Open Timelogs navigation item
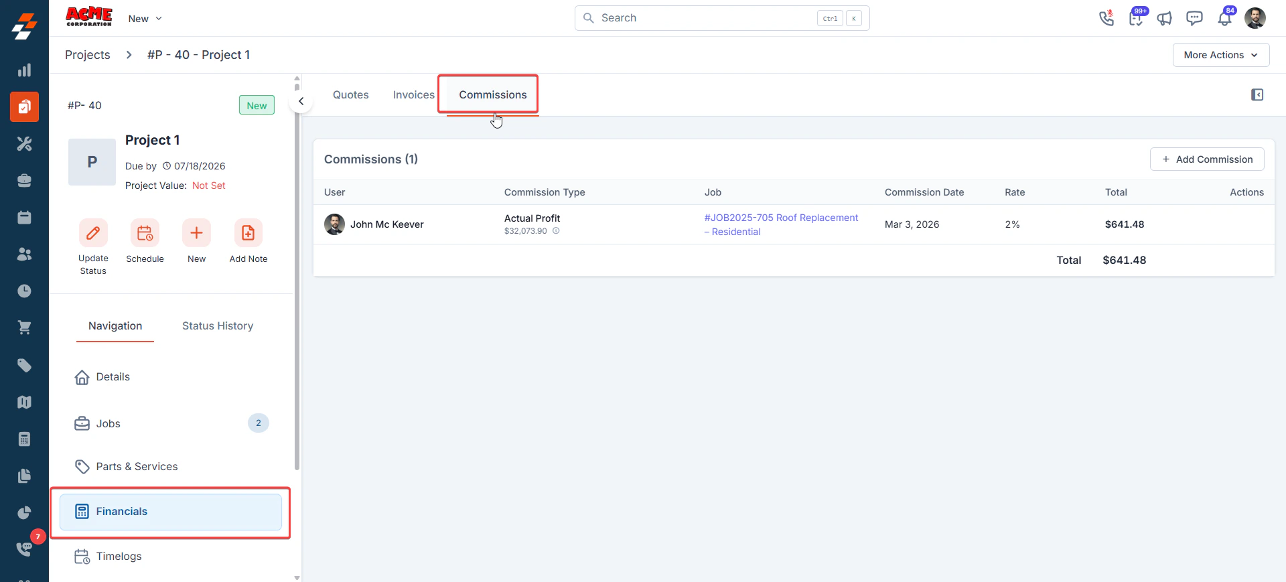Viewport: 1286px width, 582px height. pos(171,557)
